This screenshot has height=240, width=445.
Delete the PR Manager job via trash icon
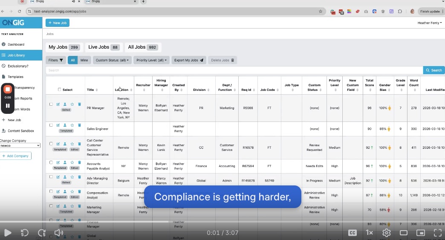79,104
